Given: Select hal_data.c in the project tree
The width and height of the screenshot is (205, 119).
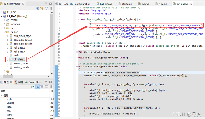Looking at the screenshot, I should [19, 48].
